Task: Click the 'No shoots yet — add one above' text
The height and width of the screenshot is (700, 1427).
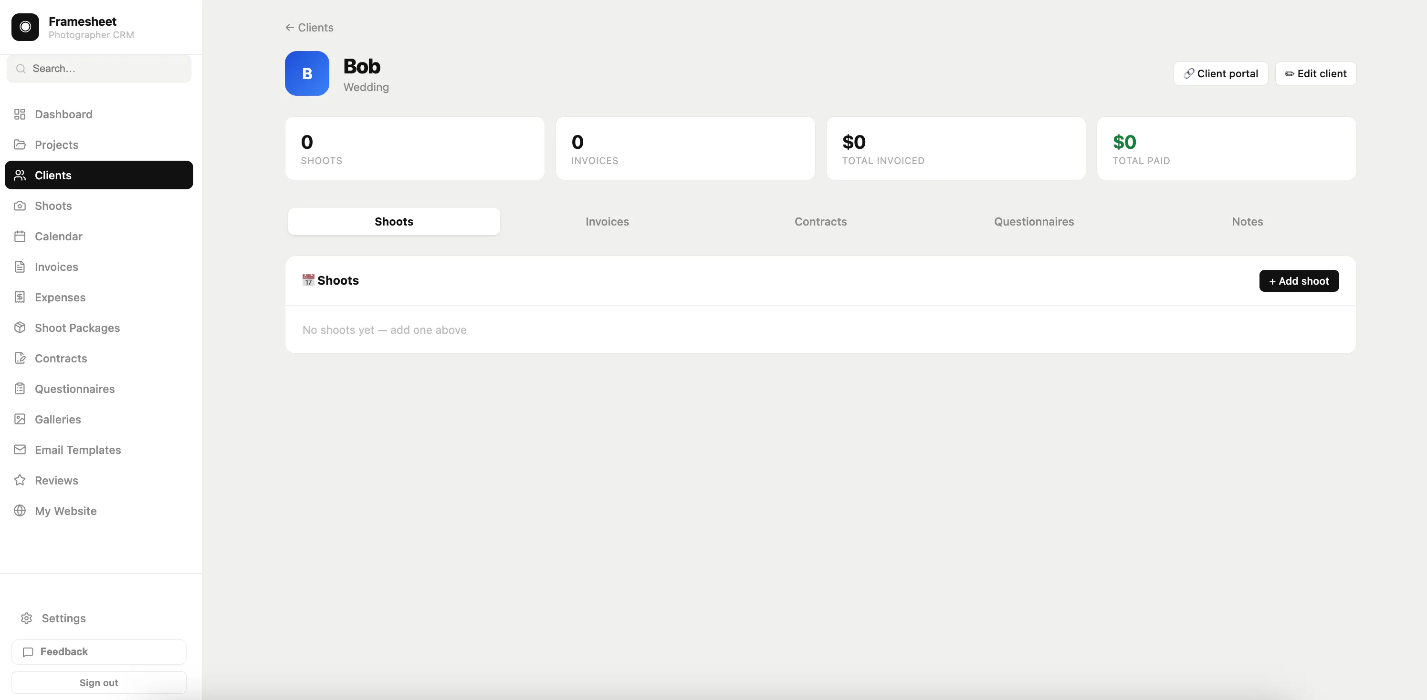Action: (x=385, y=330)
